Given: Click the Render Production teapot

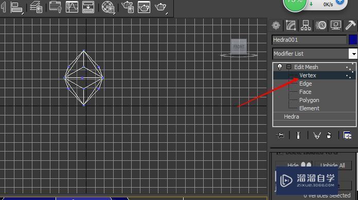Looking at the screenshot, I should (x=160, y=7).
